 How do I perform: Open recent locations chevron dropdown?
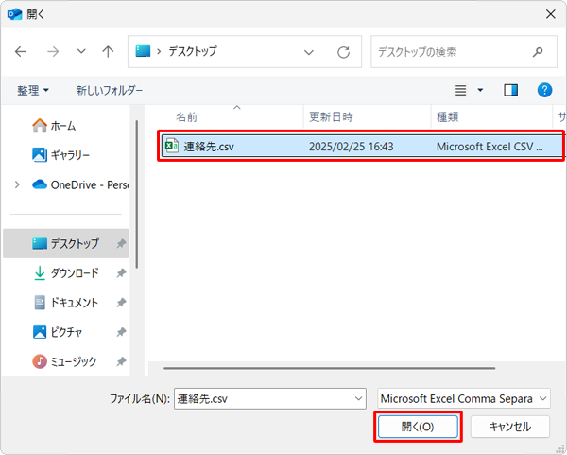81,51
